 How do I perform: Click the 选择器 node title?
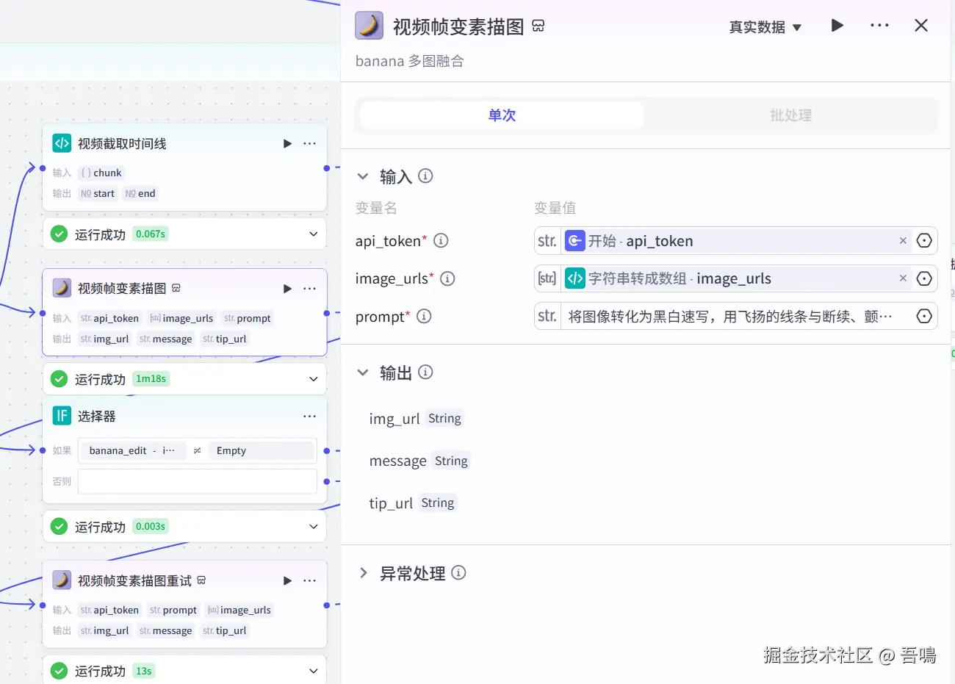[x=97, y=416]
